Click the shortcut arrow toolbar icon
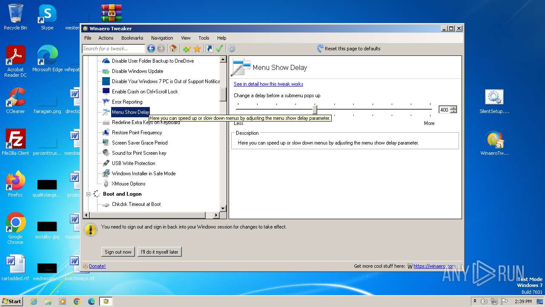The width and height of the screenshot is (545, 307). pos(209,49)
